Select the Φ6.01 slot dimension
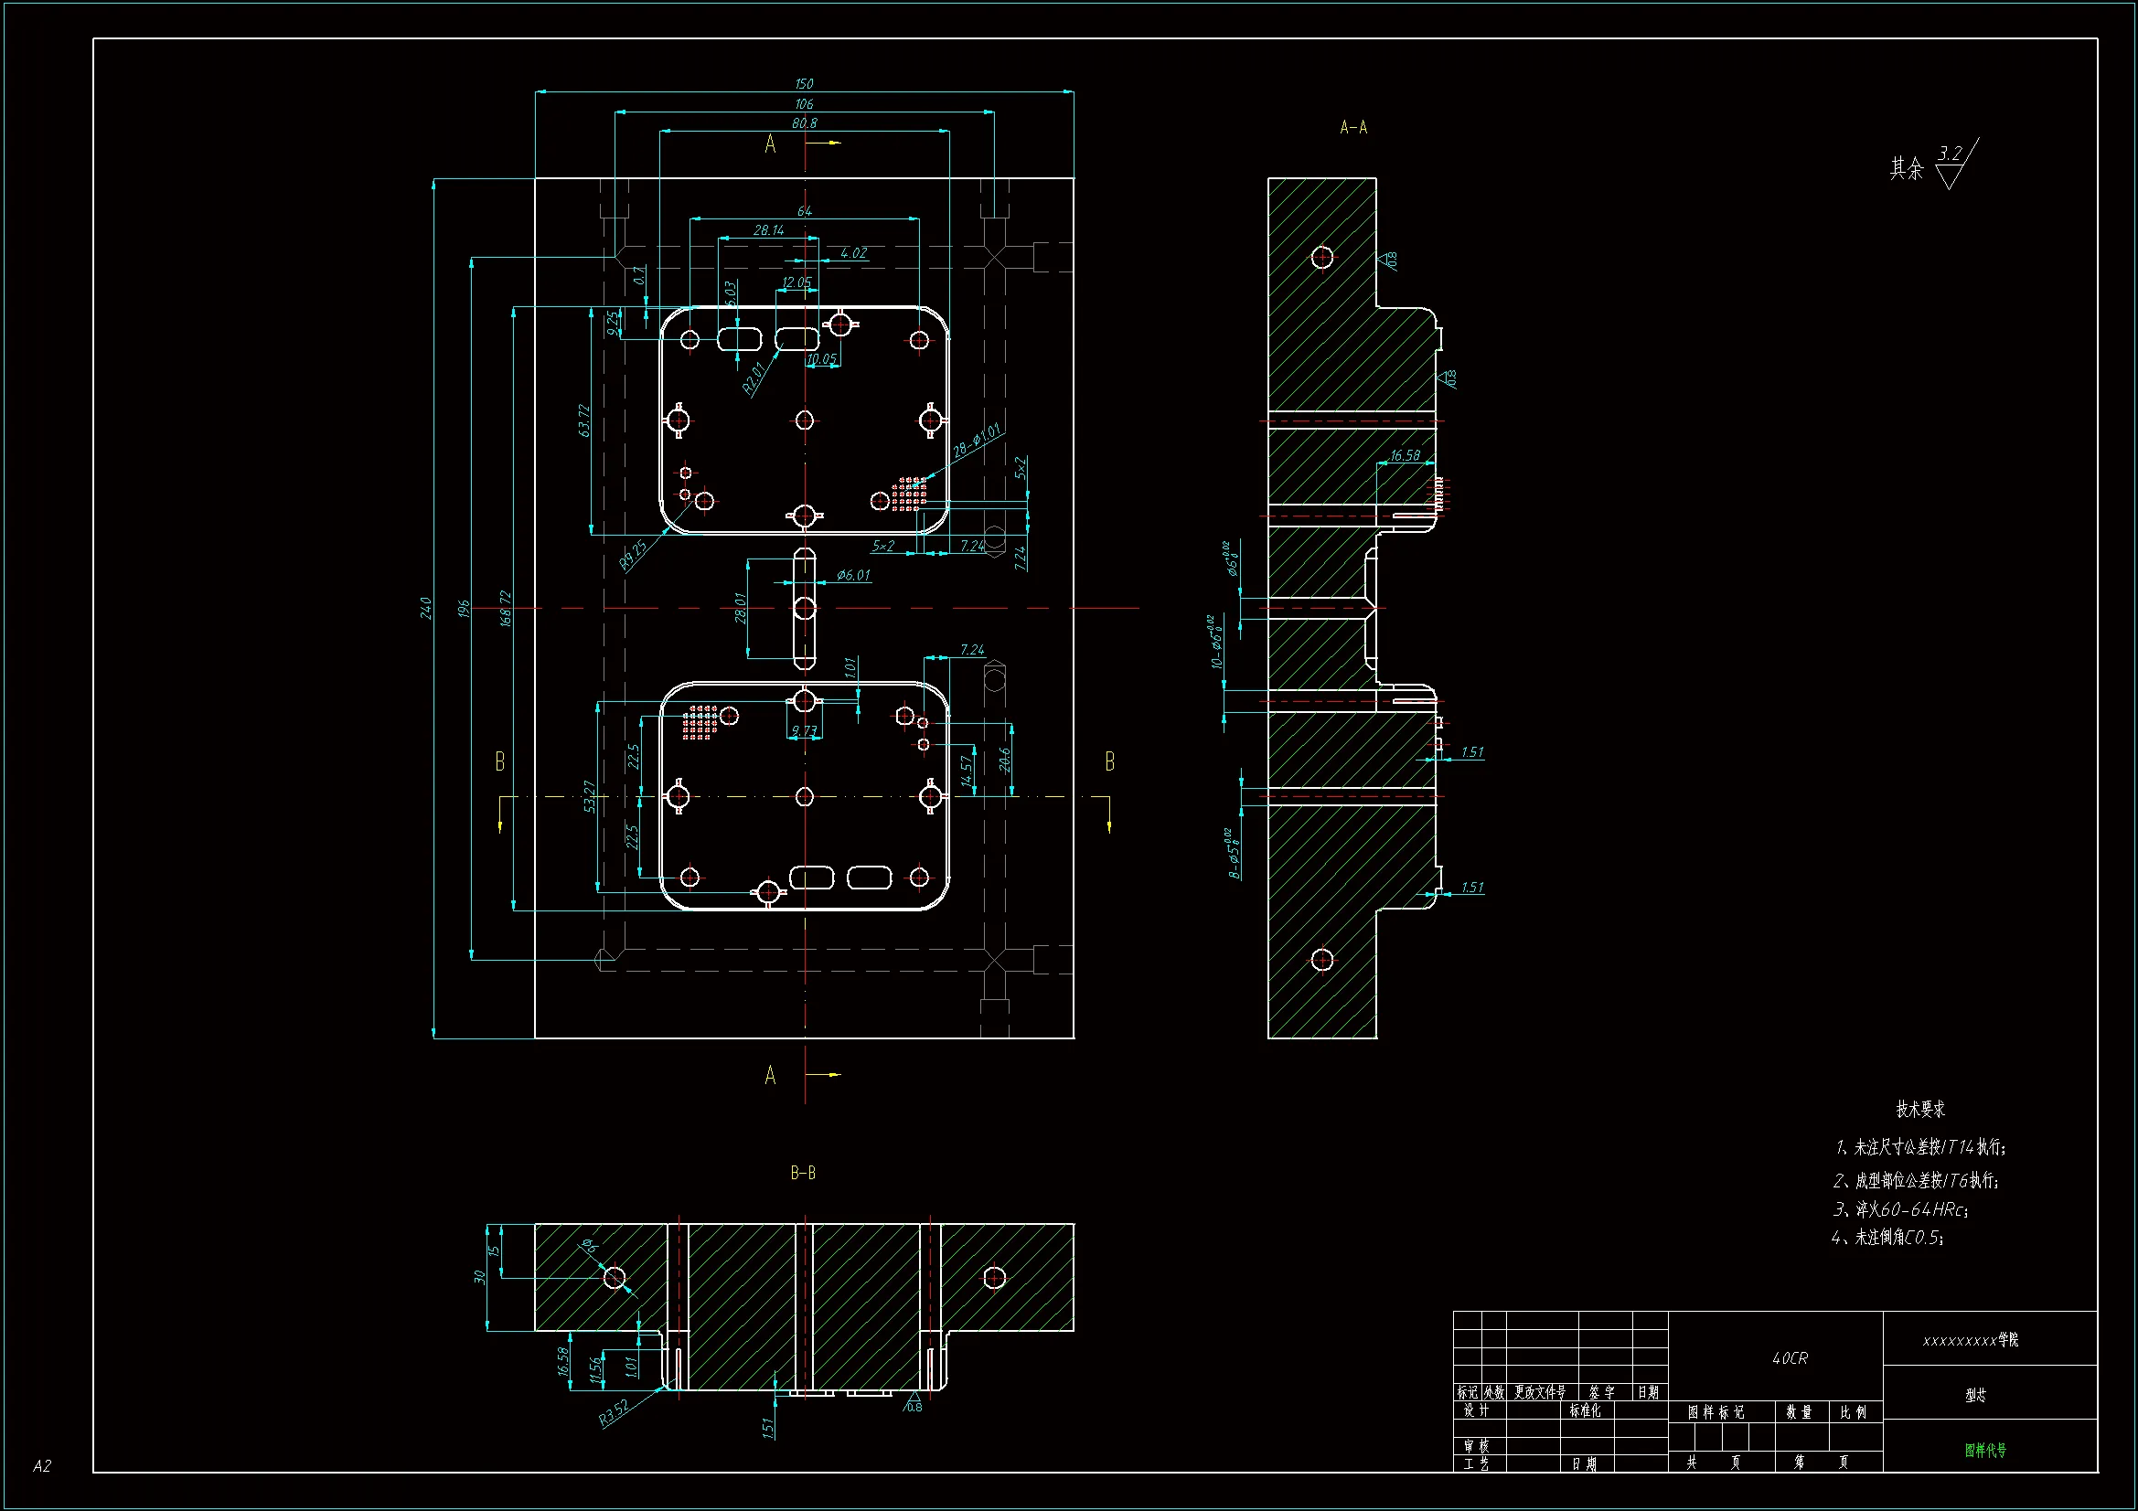Screen dimensions: 2138x1511 click(853, 575)
